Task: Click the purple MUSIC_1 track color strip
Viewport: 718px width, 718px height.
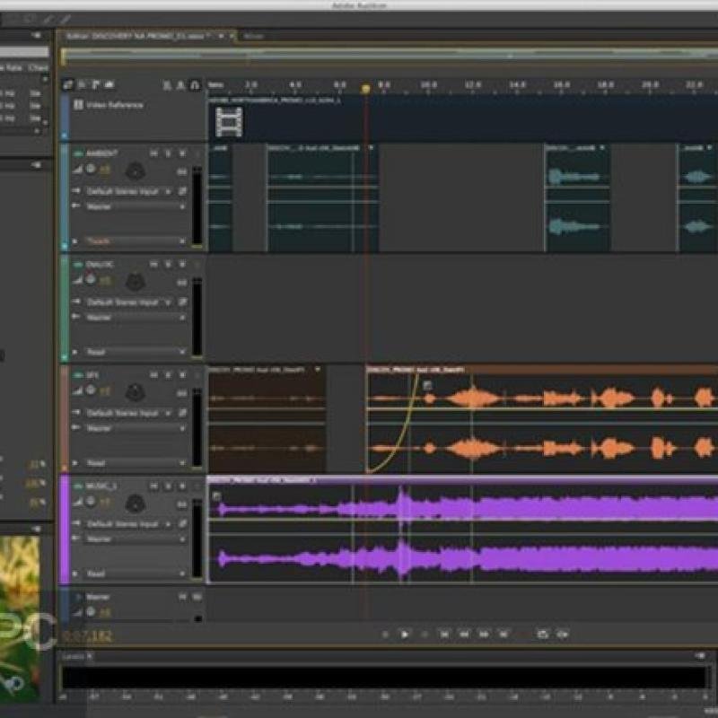Action: (x=65, y=530)
